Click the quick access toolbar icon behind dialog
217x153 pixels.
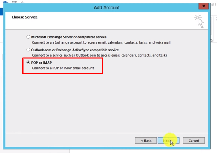pos(14,2)
